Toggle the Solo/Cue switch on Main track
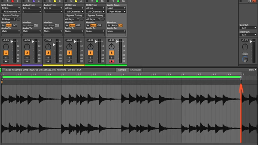Screen dimensions: 258x145 click(245, 54)
